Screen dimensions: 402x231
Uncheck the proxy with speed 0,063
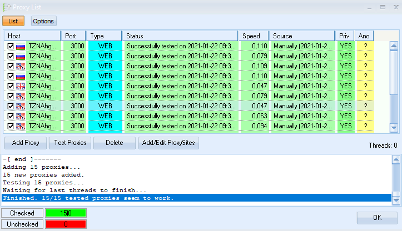(x=11, y=116)
